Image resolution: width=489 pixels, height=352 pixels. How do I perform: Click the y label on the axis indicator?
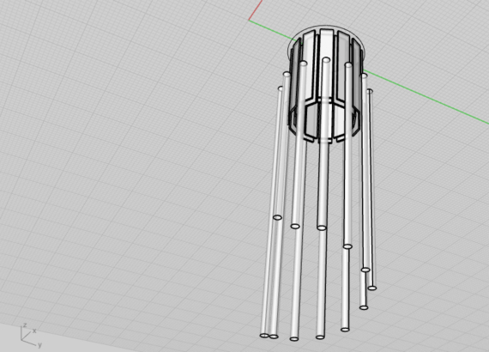click(39, 345)
